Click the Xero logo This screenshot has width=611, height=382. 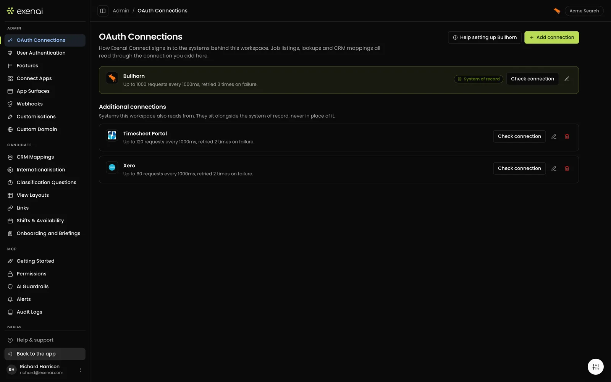pos(112,167)
